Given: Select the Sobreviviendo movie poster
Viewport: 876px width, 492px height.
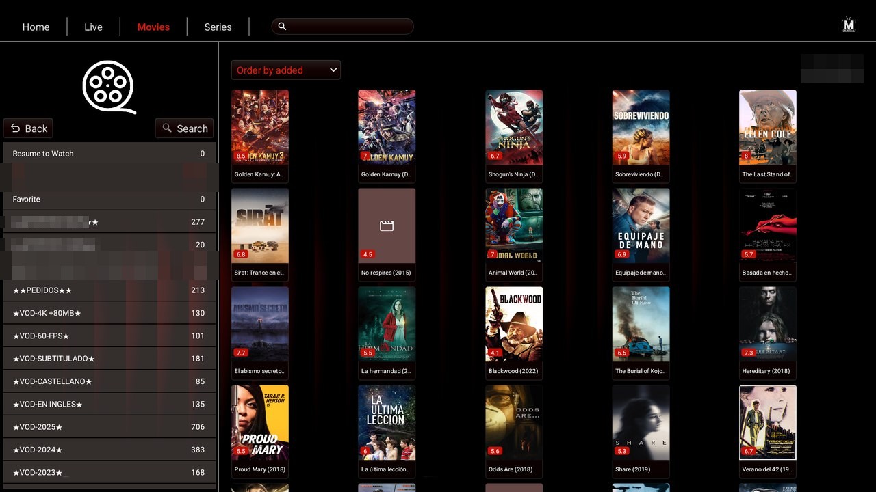Looking at the screenshot, I should (641, 127).
